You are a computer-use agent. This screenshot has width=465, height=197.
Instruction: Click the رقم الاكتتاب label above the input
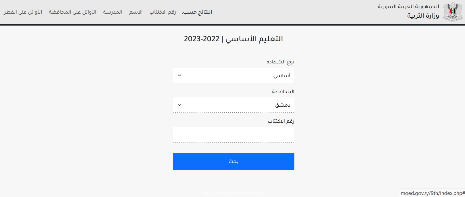point(281,121)
